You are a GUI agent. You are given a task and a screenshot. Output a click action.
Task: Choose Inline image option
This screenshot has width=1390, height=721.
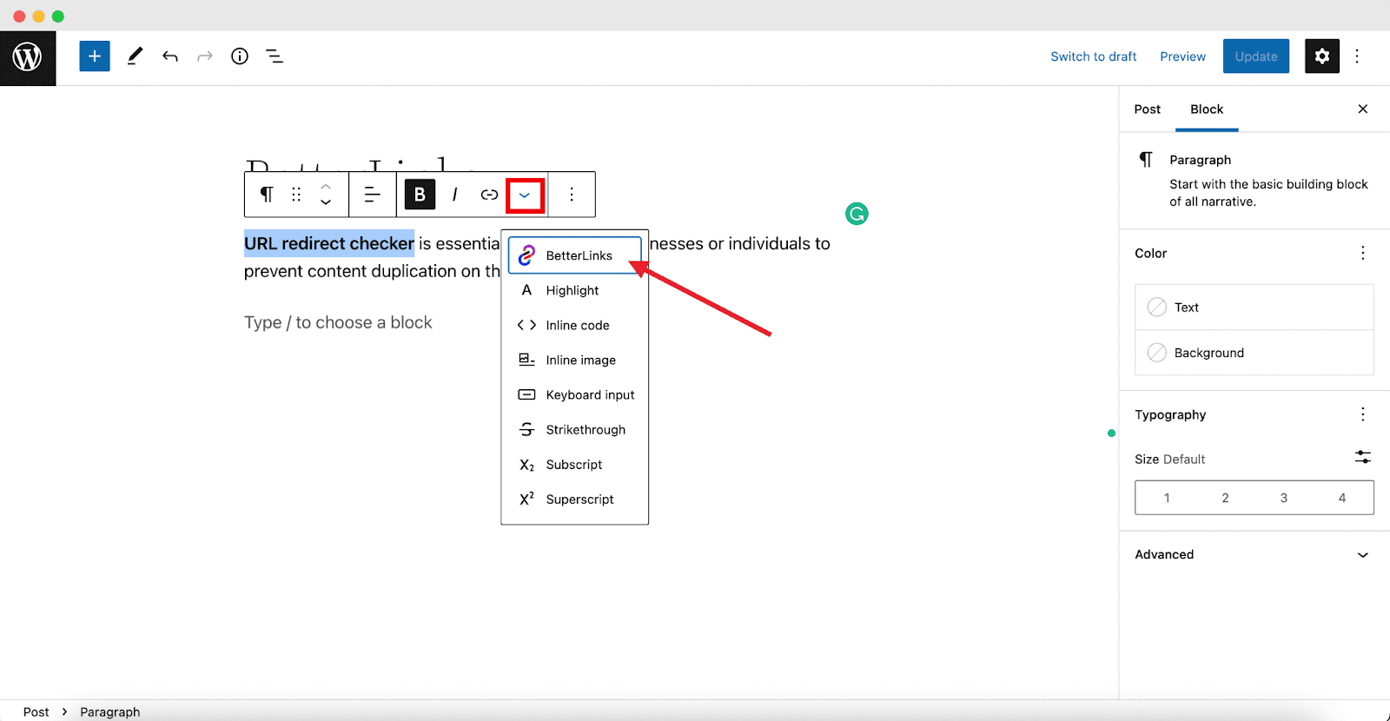pyautogui.click(x=575, y=360)
